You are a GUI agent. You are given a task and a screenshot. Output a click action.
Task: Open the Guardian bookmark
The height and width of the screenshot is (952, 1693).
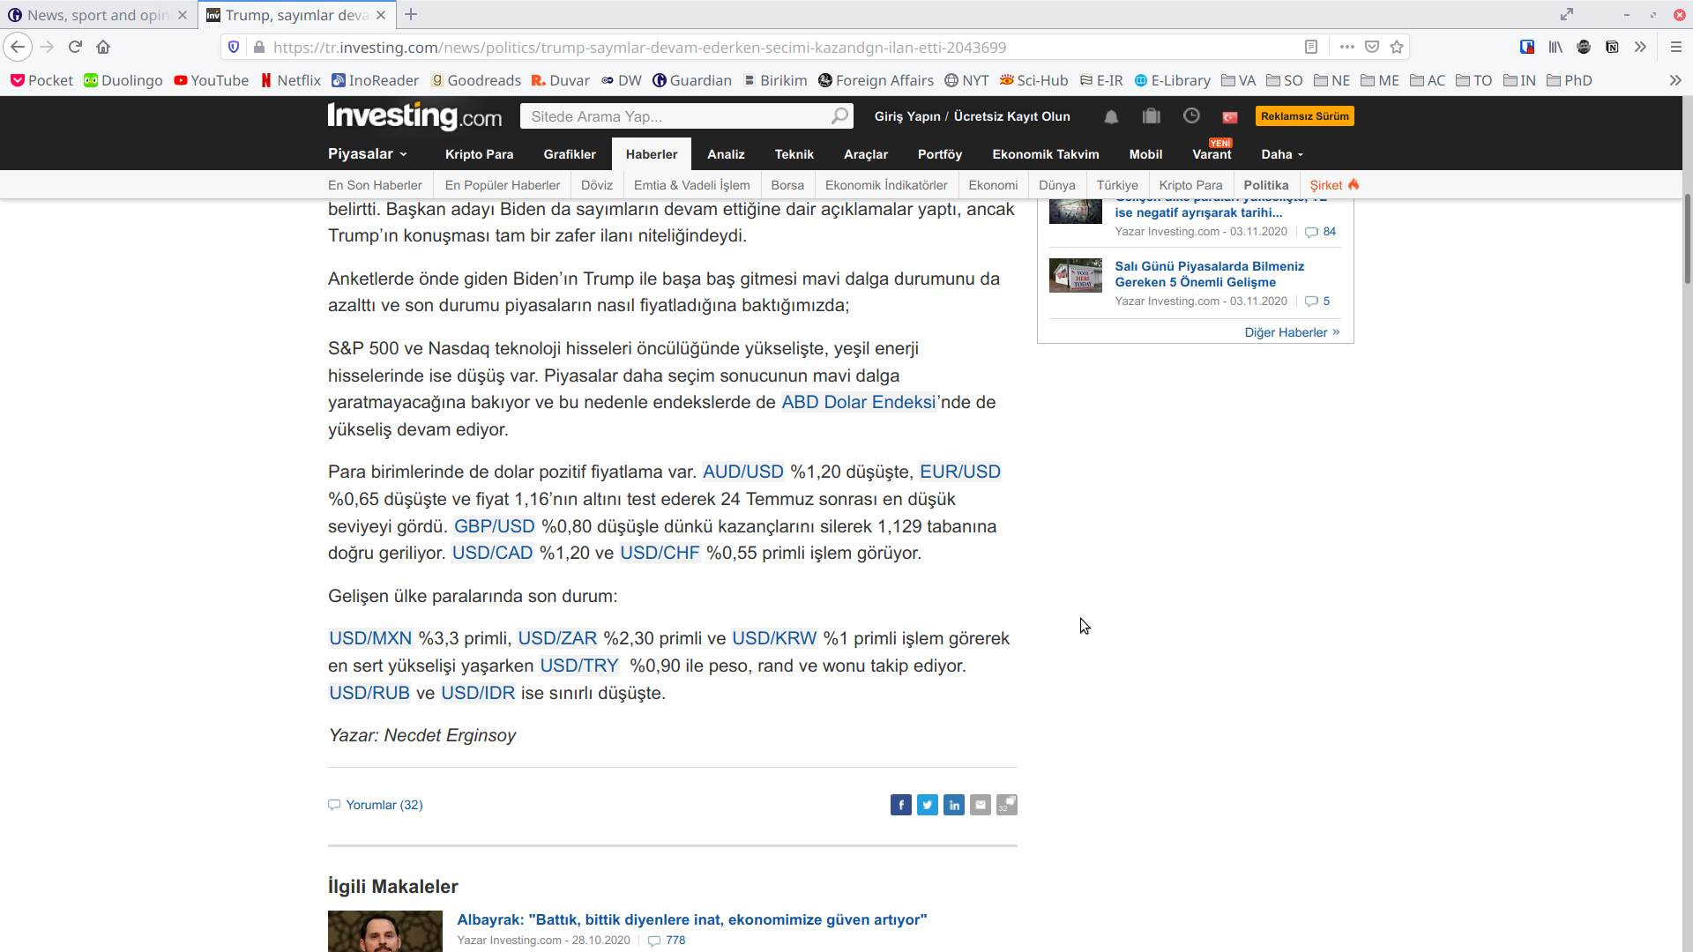(x=692, y=80)
